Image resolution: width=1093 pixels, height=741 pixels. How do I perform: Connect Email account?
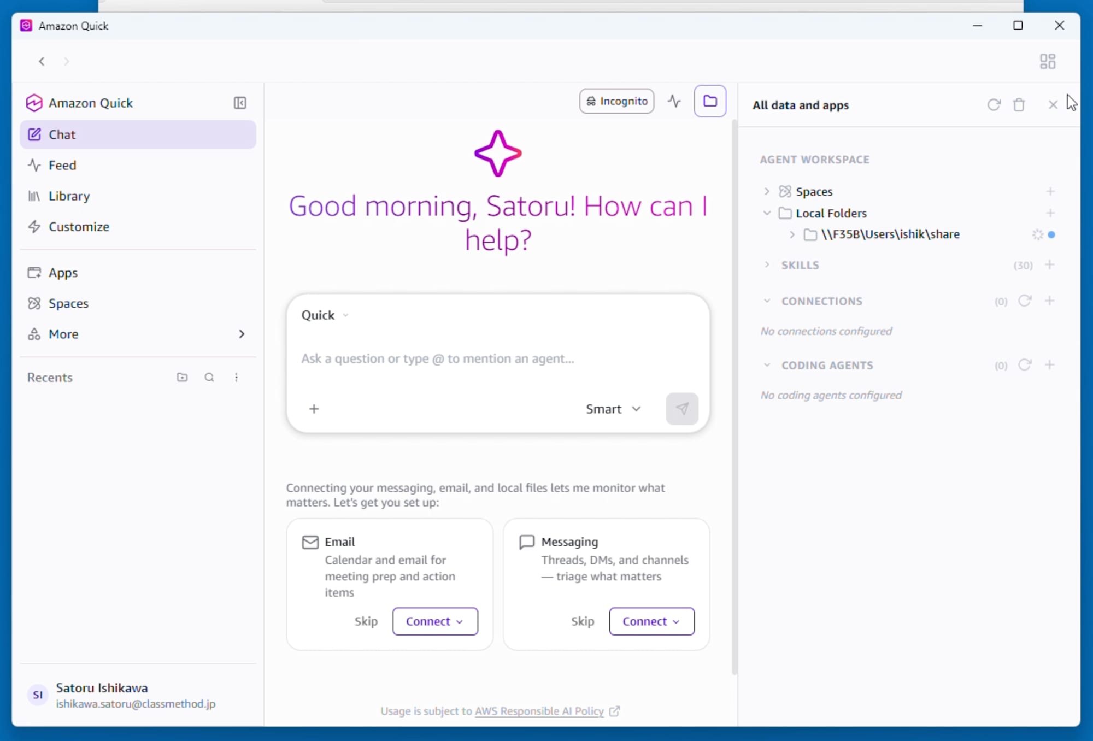[x=435, y=621]
